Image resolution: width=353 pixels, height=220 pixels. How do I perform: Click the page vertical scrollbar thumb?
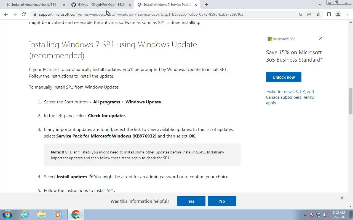pyautogui.click(x=351, y=101)
